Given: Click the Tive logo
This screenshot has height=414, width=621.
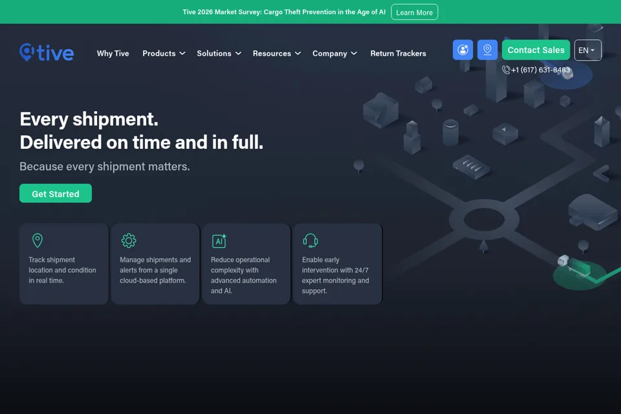Looking at the screenshot, I should tap(47, 52).
